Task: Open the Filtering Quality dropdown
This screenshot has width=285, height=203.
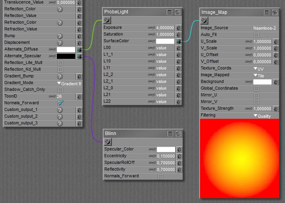Action: click(x=262, y=116)
